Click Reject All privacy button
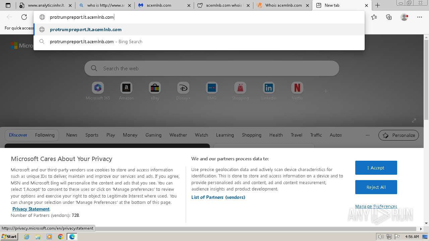This screenshot has height=241, width=429. (x=376, y=187)
